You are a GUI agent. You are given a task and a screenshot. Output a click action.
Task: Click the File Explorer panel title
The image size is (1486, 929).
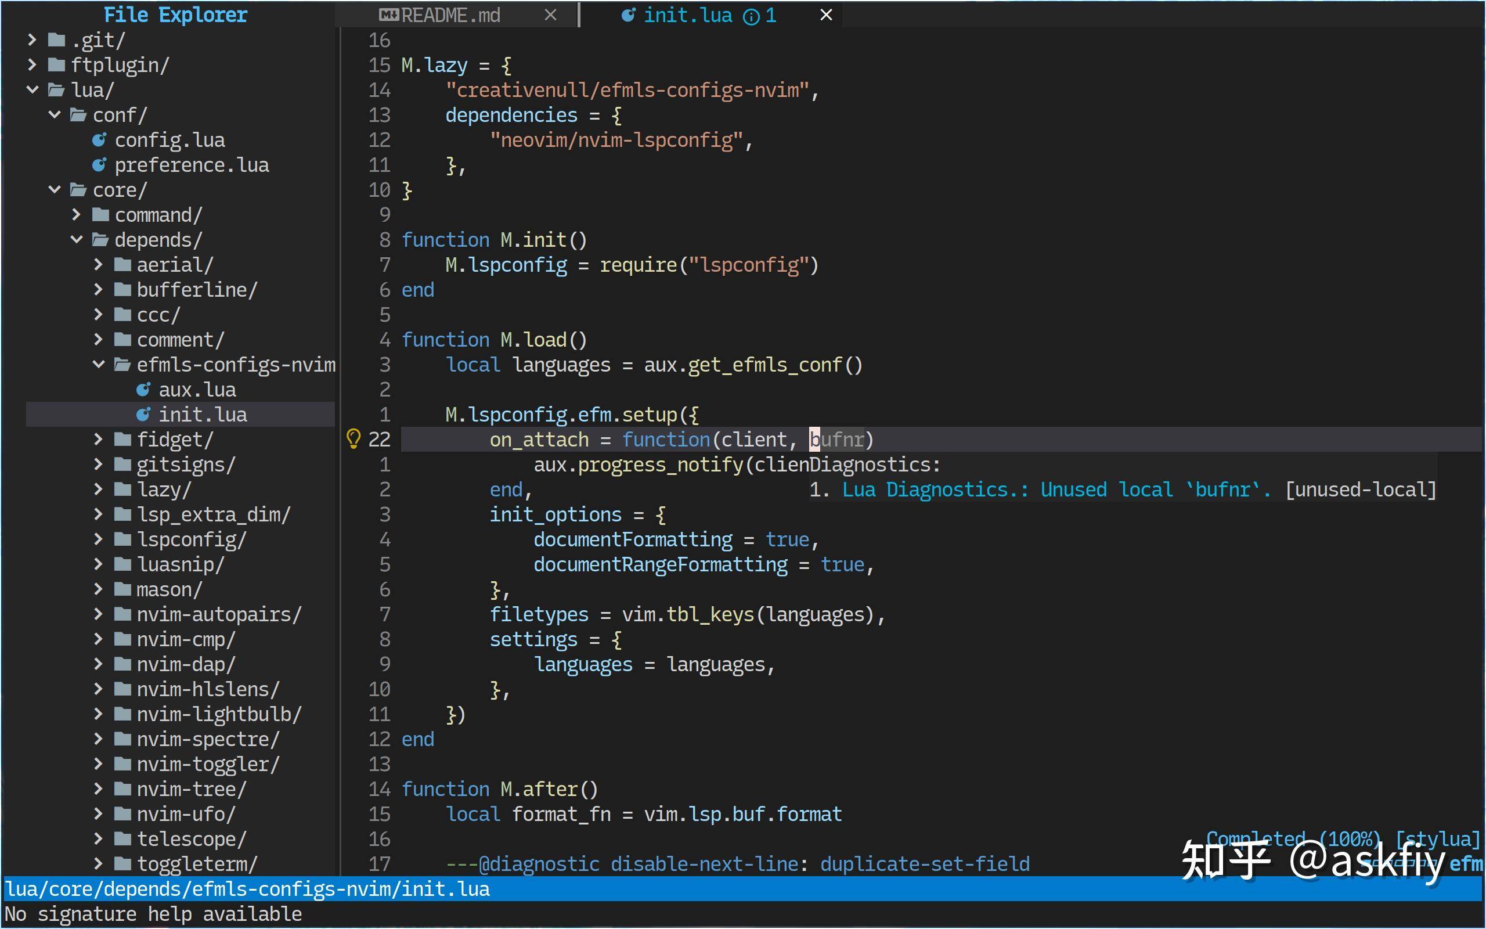(x=176, y=15)
